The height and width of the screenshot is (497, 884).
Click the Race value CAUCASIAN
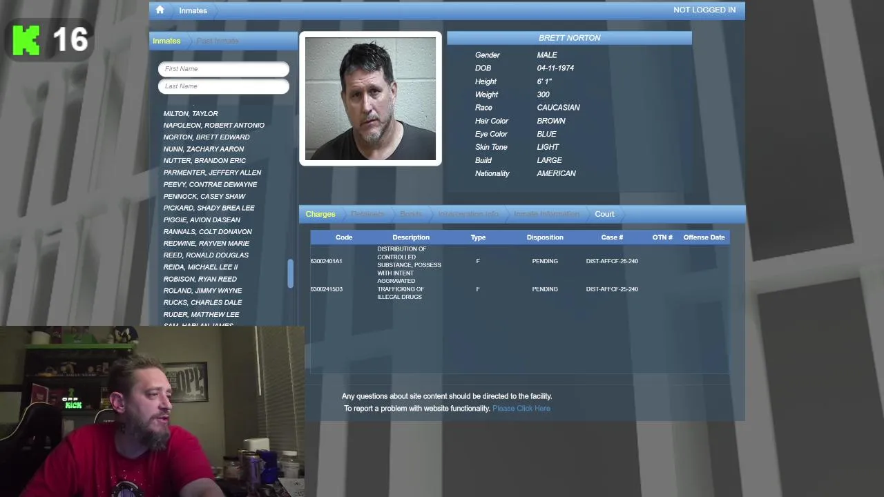click(558, 108)
